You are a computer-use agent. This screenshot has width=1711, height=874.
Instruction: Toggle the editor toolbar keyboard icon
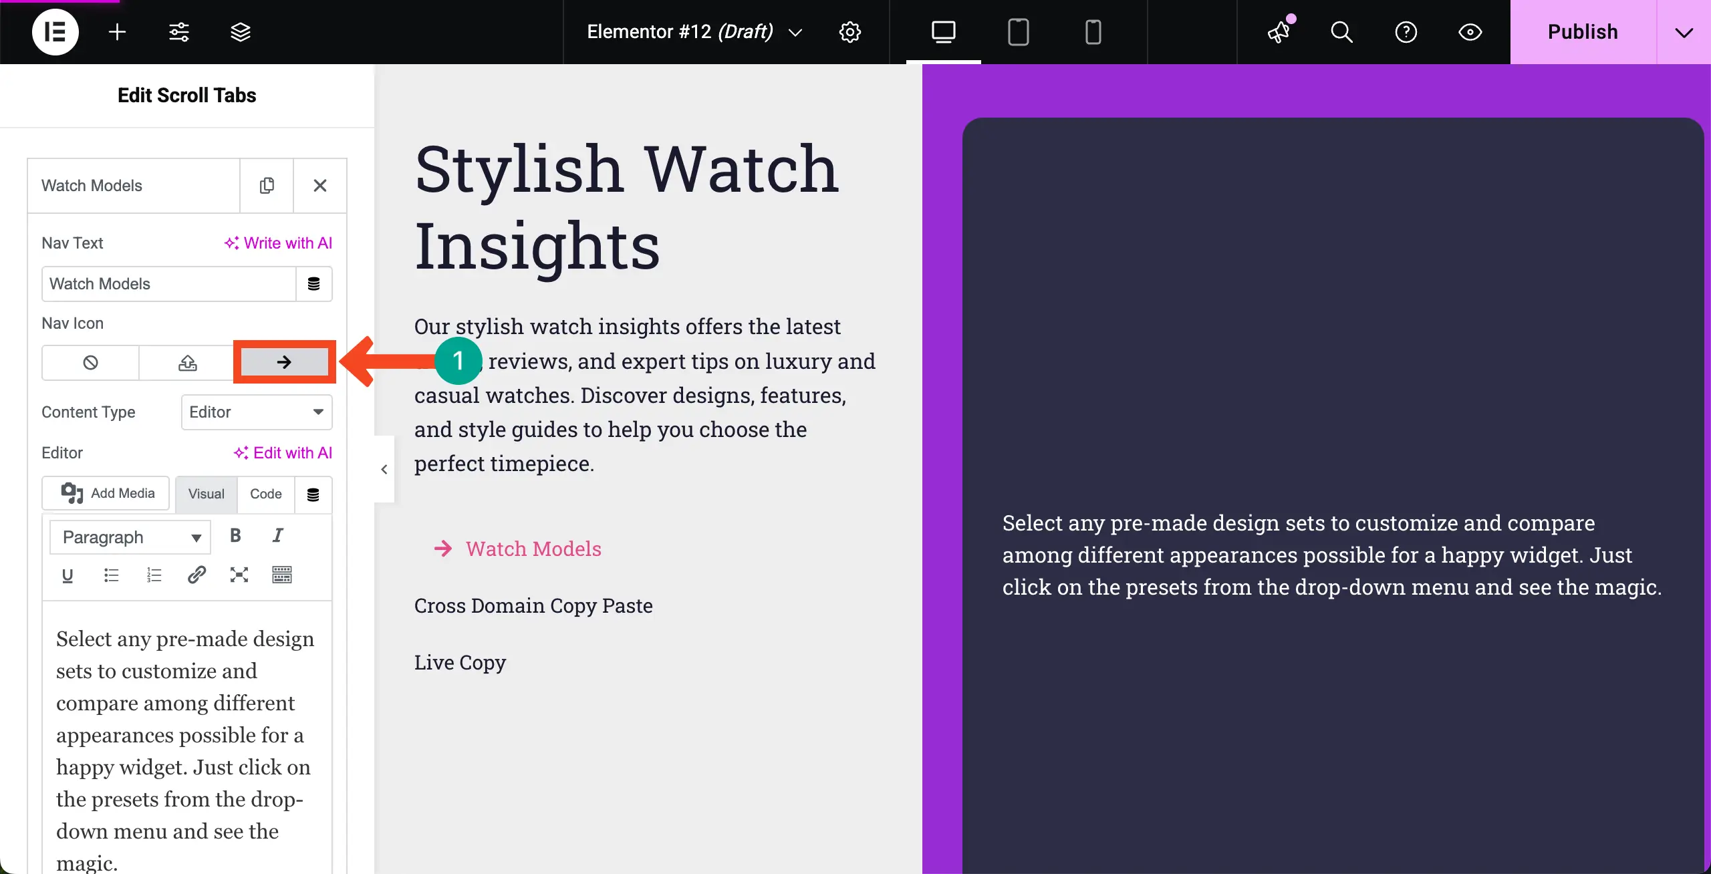pos(282,575)
